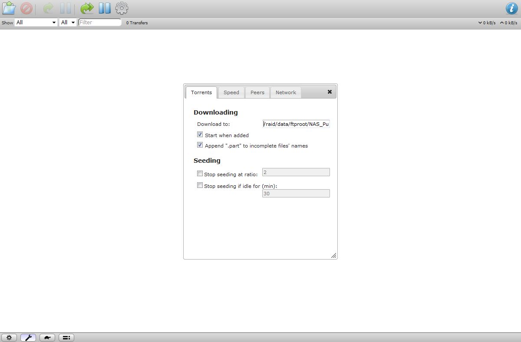Close the preferences dialog
521x342 pixels.
coord(330,92)
